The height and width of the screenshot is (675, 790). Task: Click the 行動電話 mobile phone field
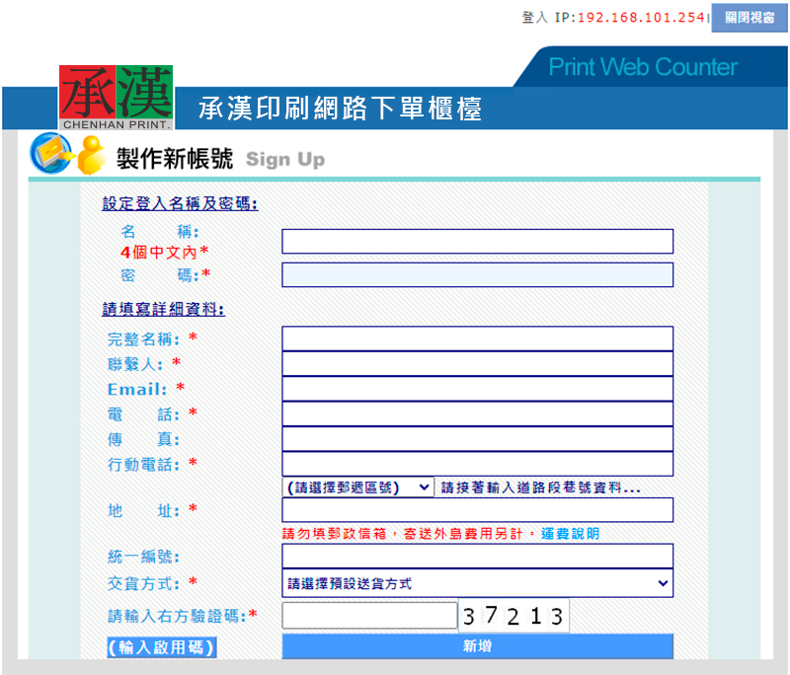(477, 464)
